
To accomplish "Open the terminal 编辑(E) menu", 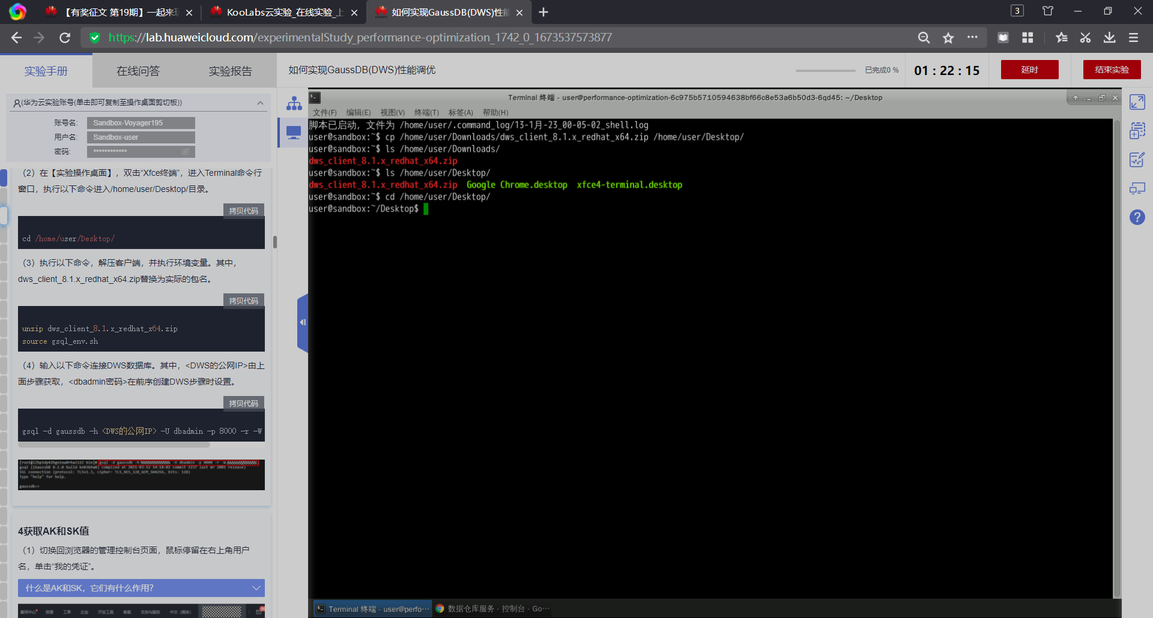I will coord(359,113).
